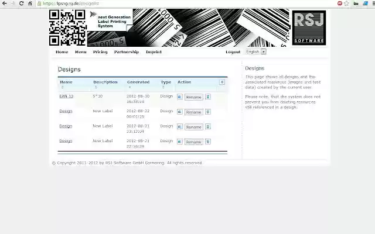Click the edit icon in the EAN 13 row
The image size is (375, 234).
(180, 97)
